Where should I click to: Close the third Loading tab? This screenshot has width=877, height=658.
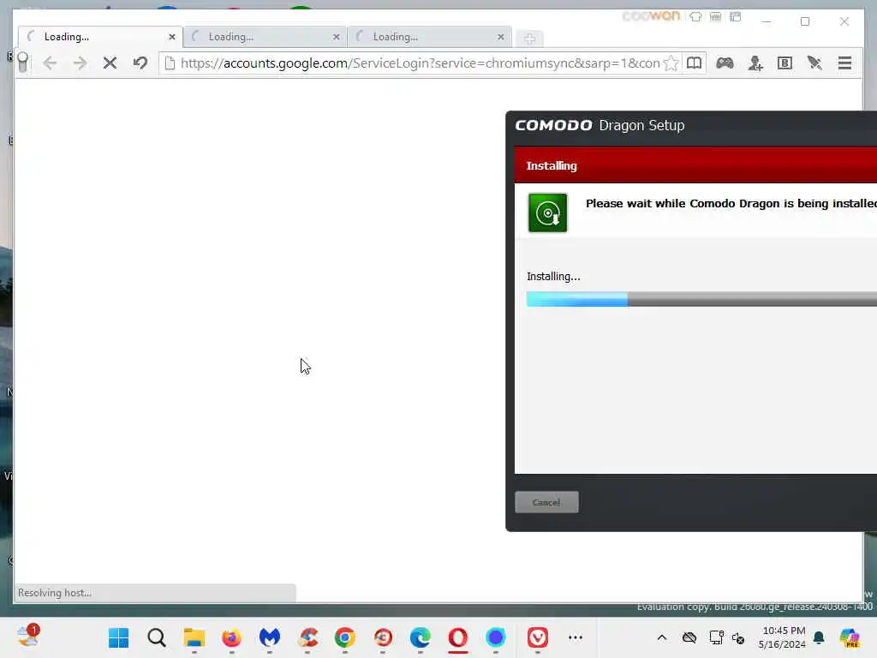[500, 37]
